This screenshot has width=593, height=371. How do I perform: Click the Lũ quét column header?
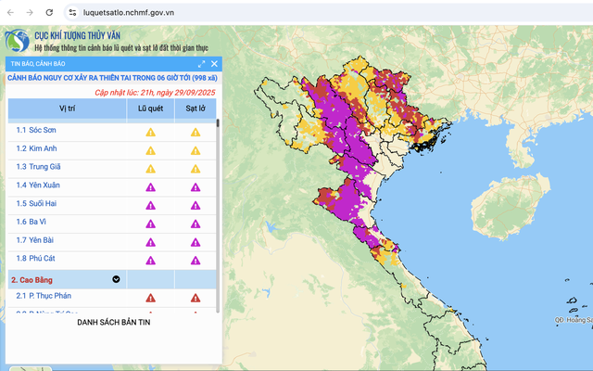click(x=150, y=109)
